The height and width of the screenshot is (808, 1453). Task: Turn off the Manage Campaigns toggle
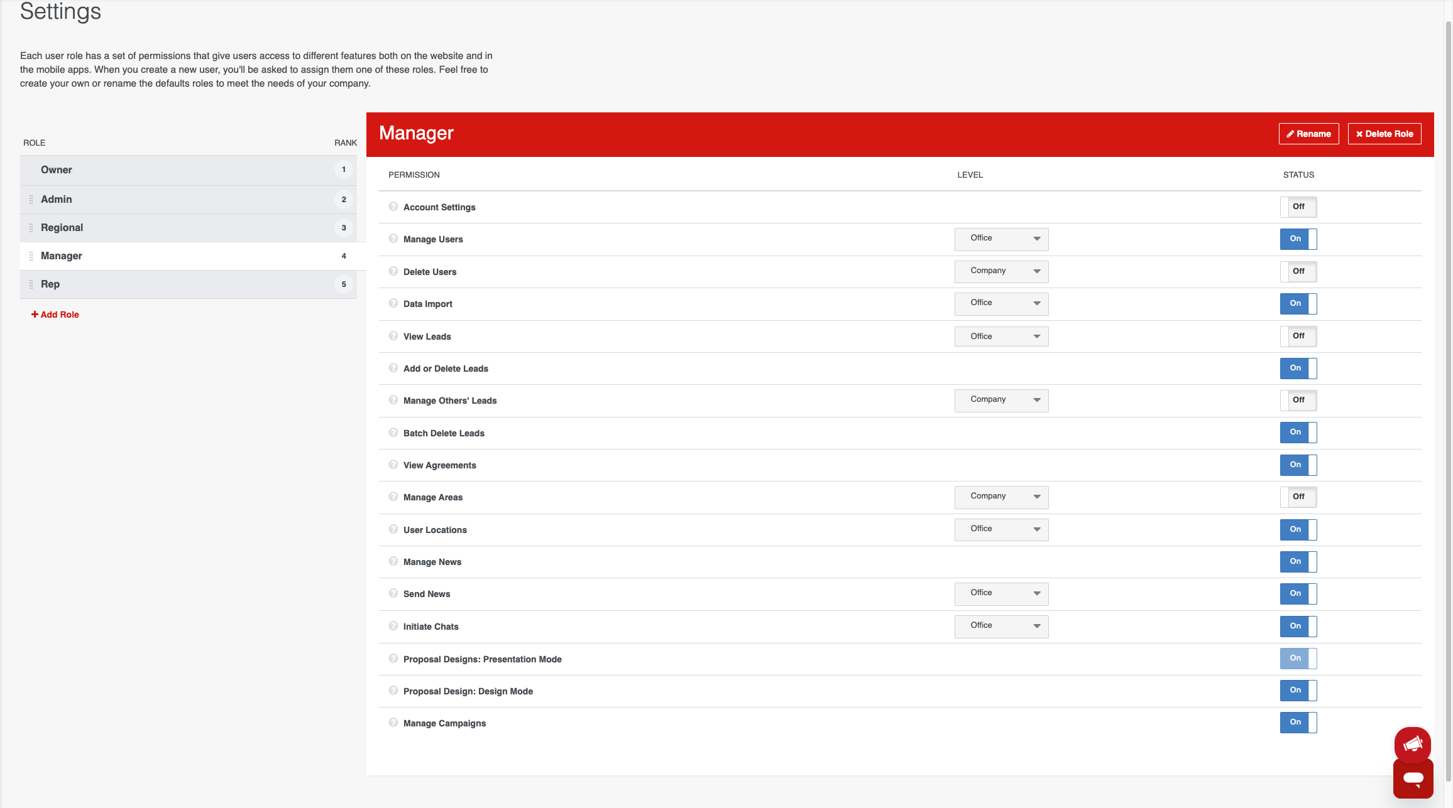pyautogui.click(x=1298, y=722)
